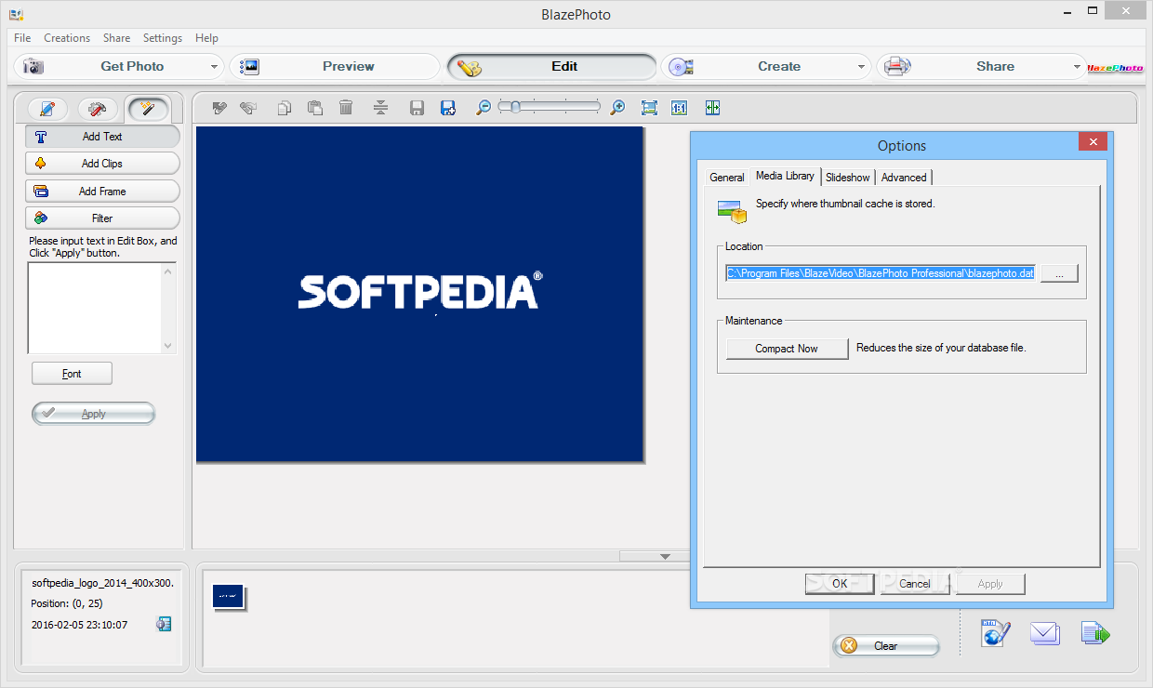1153x688 pixels.
Task: Open the File menu
Action: pos(22,38)
